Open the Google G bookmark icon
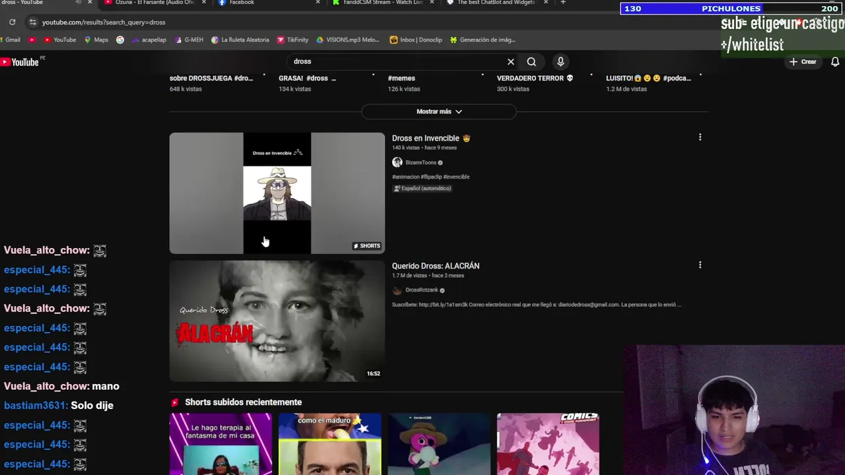Image resolution: width=845 pixels, height=475 pixels. tap(119, 40)
